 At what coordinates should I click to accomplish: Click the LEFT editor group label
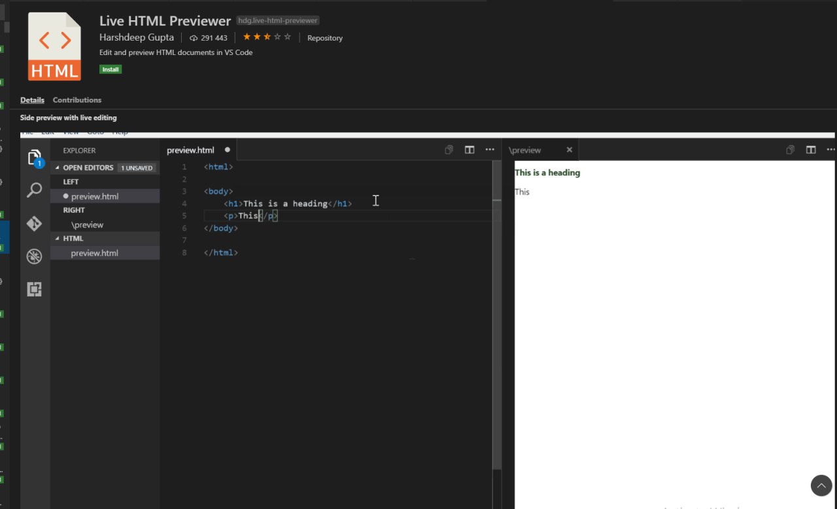coord(71,182)
